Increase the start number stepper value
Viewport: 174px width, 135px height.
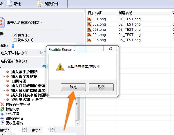(x=25, y=129)
